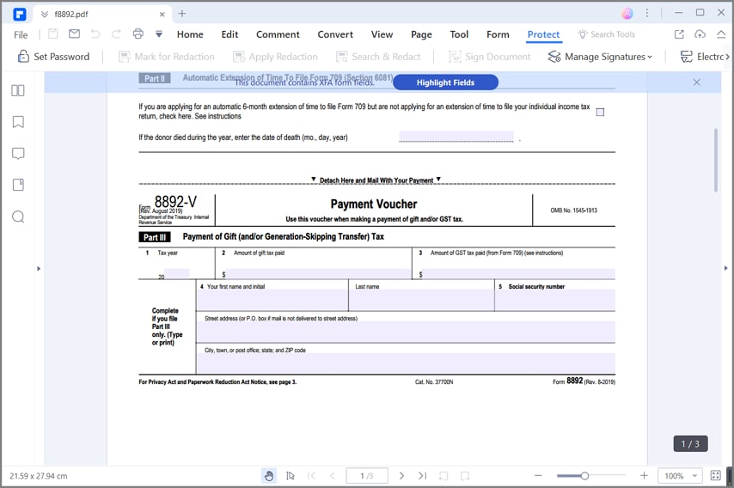
Task: Click the Street address field
Action: (x=406, y=332)
